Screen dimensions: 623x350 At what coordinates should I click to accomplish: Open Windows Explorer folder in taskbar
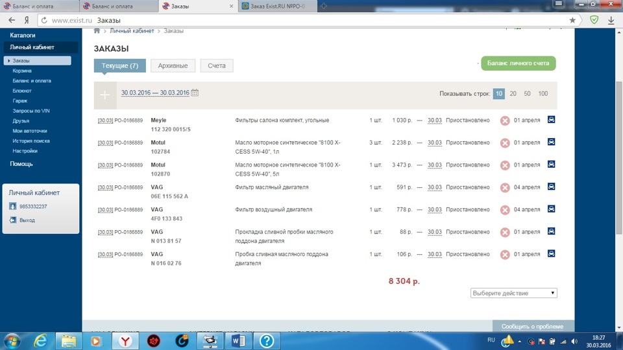pyautogui.click(x=69, y=342)
